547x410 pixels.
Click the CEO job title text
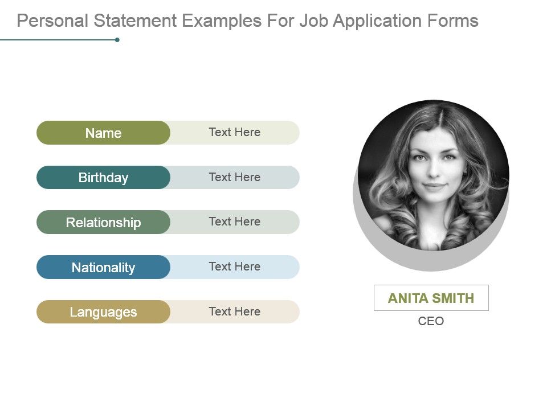coord(431,321)
